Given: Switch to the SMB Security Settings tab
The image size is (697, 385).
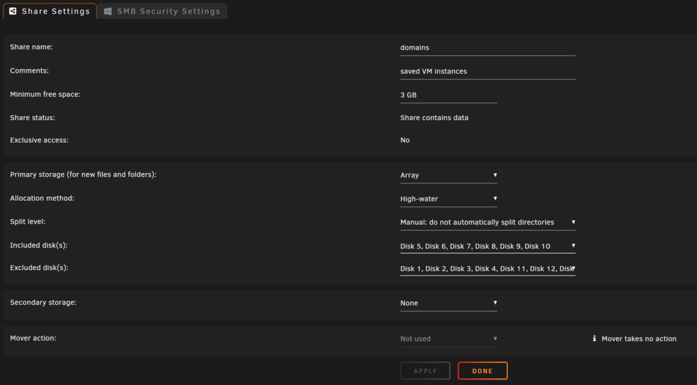Looking at the screenshot, I should (x=162, y=11).
